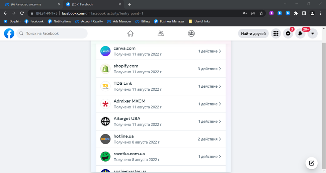This screenshot has width=326, height=173.
Task: Open the Facebook bookmark
Action: click(x=34, y=21)
